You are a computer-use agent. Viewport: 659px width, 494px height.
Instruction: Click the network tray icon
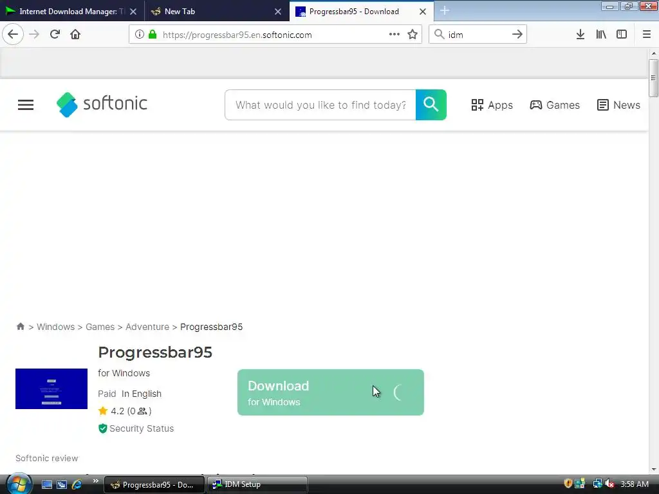[597, 484]
